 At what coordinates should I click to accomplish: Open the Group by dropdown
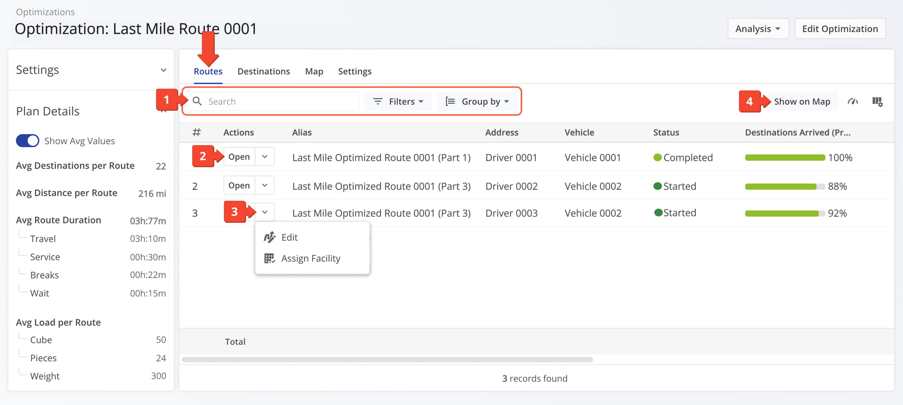(478, 101)
